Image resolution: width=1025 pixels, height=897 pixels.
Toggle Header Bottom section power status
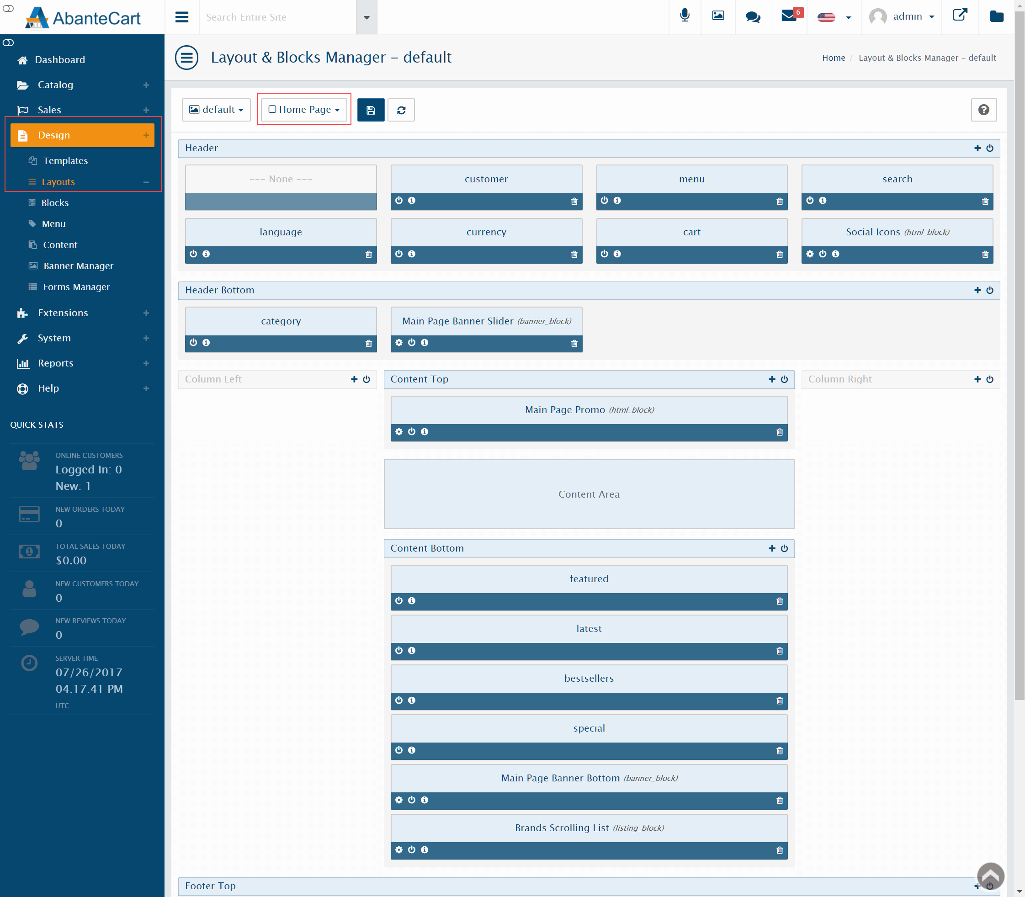click(989, 290)
